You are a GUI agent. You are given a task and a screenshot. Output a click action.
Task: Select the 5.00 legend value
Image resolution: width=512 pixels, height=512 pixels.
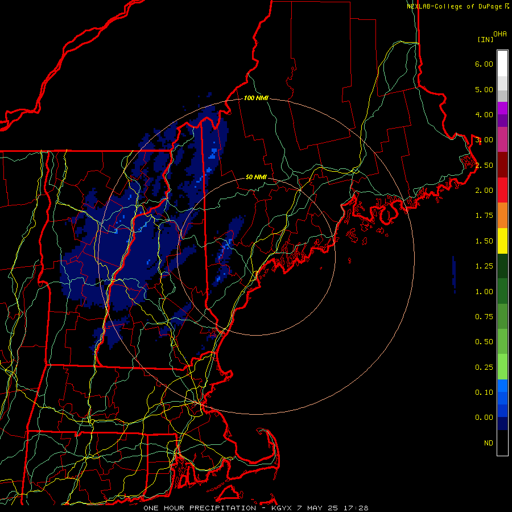click(484, 89)
